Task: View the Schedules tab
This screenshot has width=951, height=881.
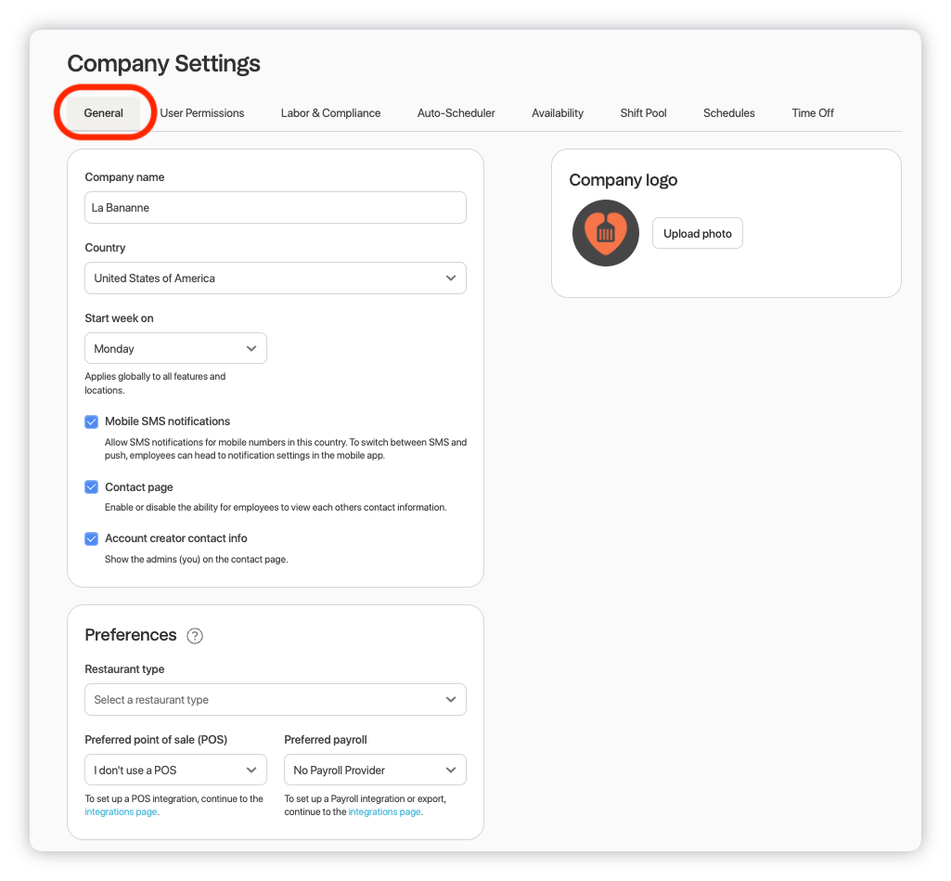Action: coord(728,113)
